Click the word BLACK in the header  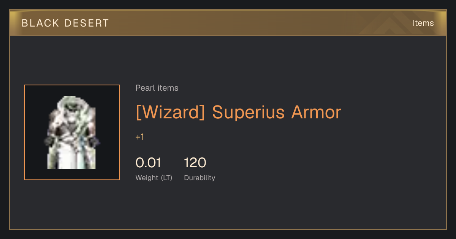40,23
